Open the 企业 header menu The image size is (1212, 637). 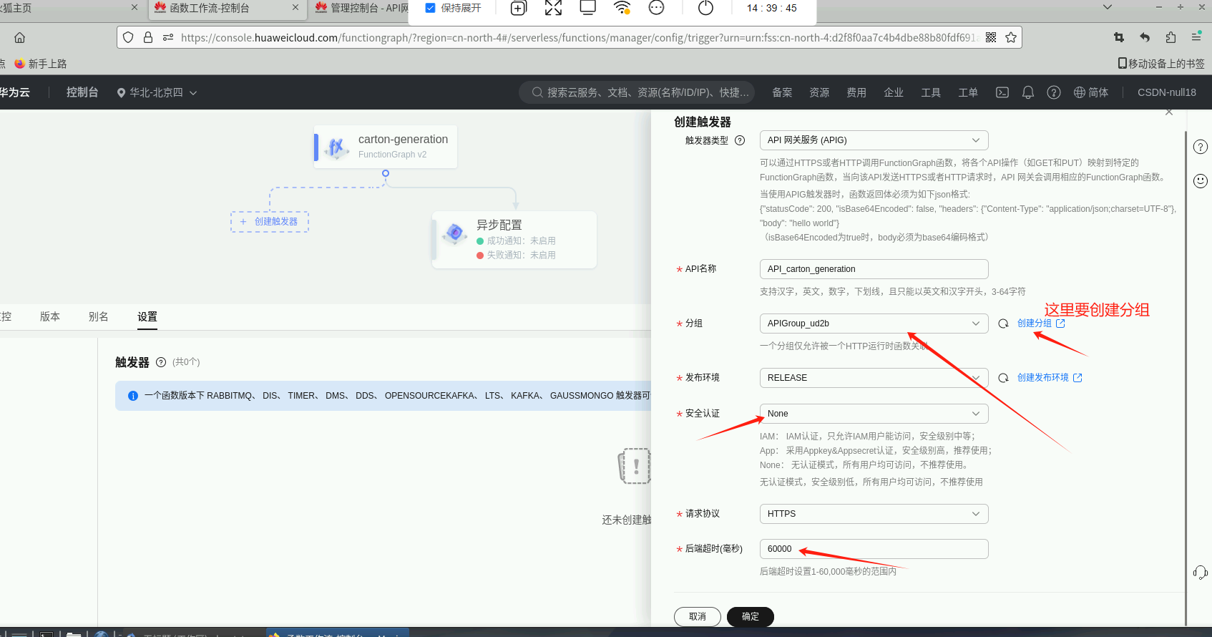894,92
